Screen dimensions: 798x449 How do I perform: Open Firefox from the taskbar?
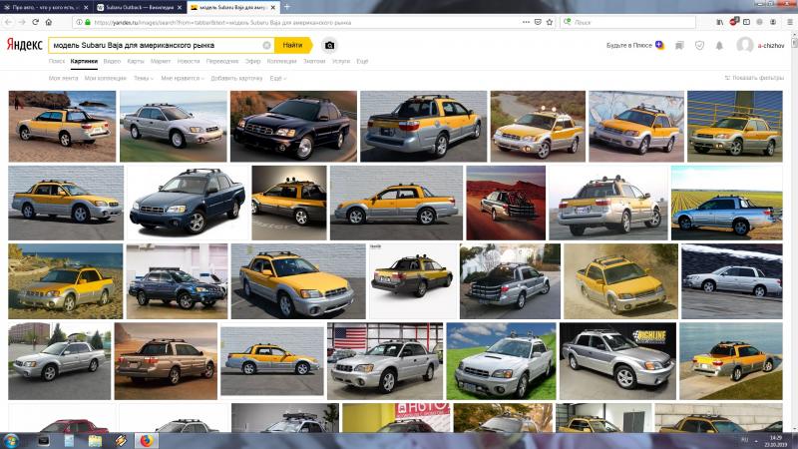tap(146, 440)
